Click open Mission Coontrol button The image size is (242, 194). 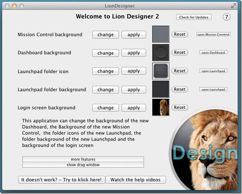213,34
